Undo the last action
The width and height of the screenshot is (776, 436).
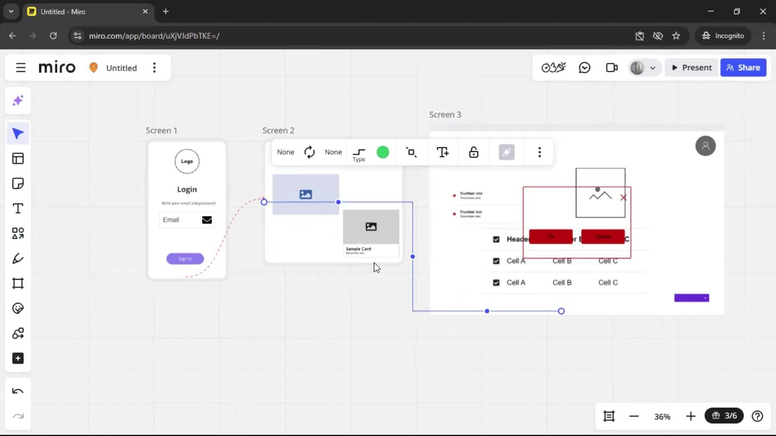tap(18, 391)
